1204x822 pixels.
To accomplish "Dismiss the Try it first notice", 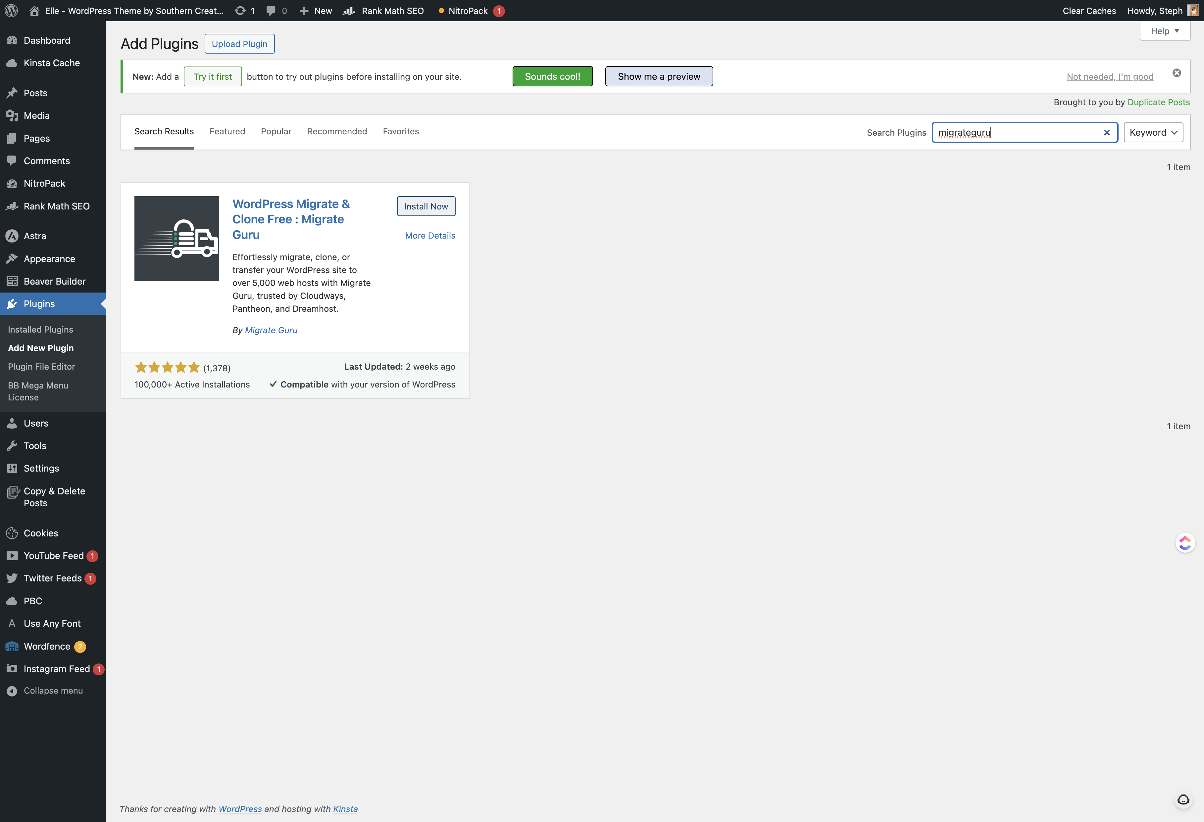I will tap(1177, 73).
